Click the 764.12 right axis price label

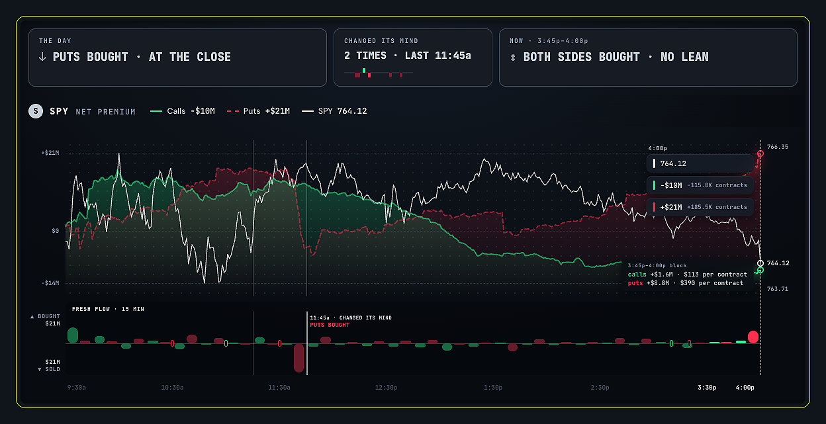pyautogui.click(x=778, y=263)
